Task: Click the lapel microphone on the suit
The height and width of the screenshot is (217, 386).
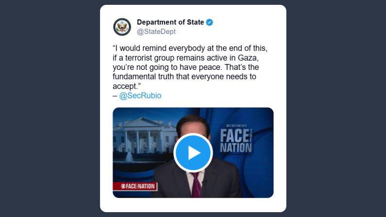Action: (204, 182)
